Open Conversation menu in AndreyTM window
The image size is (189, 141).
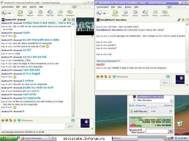(8, 7)
